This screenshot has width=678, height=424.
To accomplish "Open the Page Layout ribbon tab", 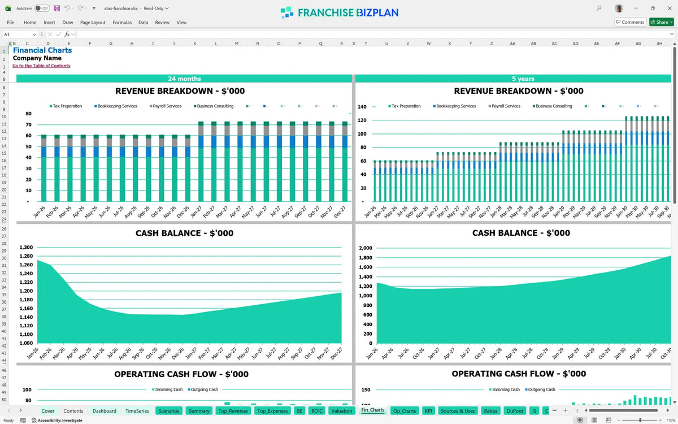I will point(93,23).
